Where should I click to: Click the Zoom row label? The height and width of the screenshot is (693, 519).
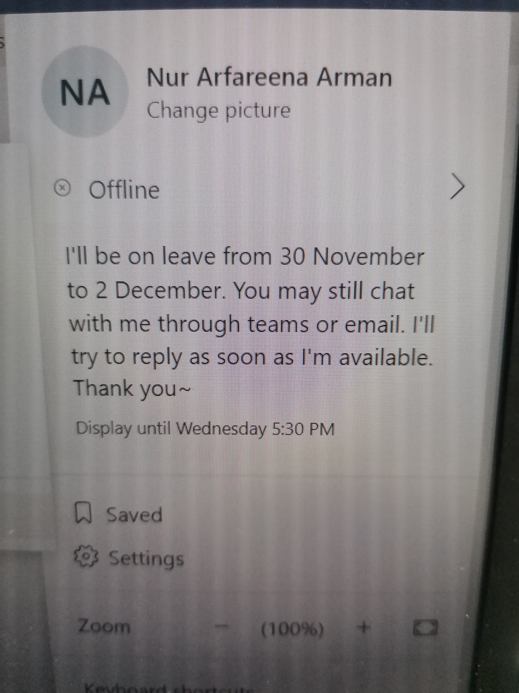click(x=104, y=626)
